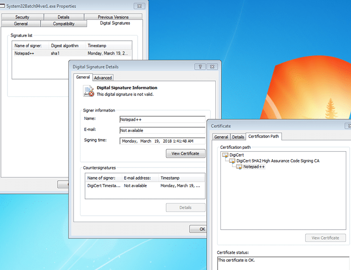Click OK in Digital Signature Details
The height and width of the screenshot is (270, 351).
coord(199,229)
